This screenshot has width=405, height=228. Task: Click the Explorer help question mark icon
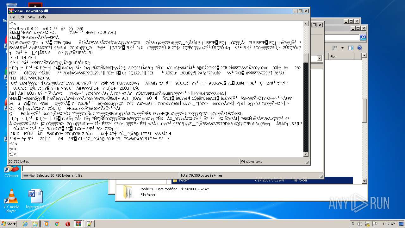coord(359,48)
